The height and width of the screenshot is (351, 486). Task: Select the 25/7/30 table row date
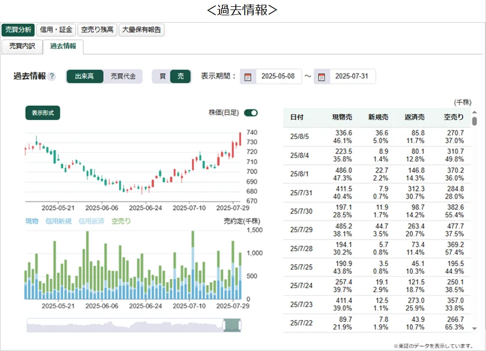301,211
